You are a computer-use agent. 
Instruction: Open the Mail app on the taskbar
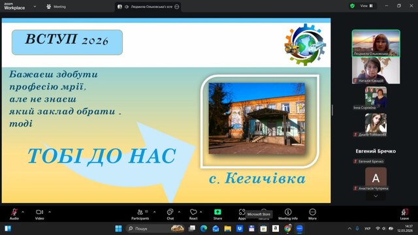point(216,228)
